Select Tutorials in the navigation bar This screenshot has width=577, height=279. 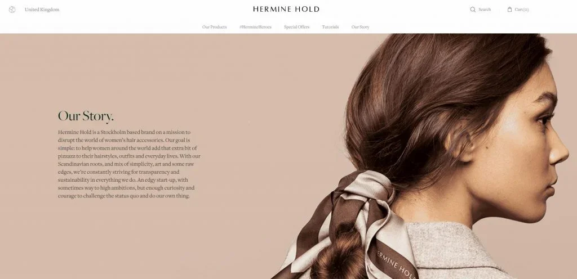click(330, 27)
